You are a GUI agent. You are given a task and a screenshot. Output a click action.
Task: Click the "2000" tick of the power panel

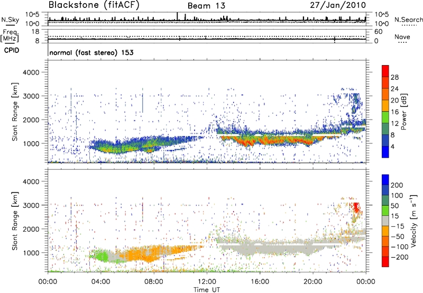pyautogui.click(x=31, y=120)
